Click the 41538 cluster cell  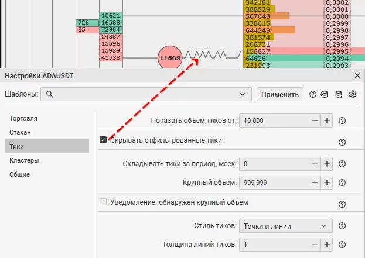coord(111,57)
